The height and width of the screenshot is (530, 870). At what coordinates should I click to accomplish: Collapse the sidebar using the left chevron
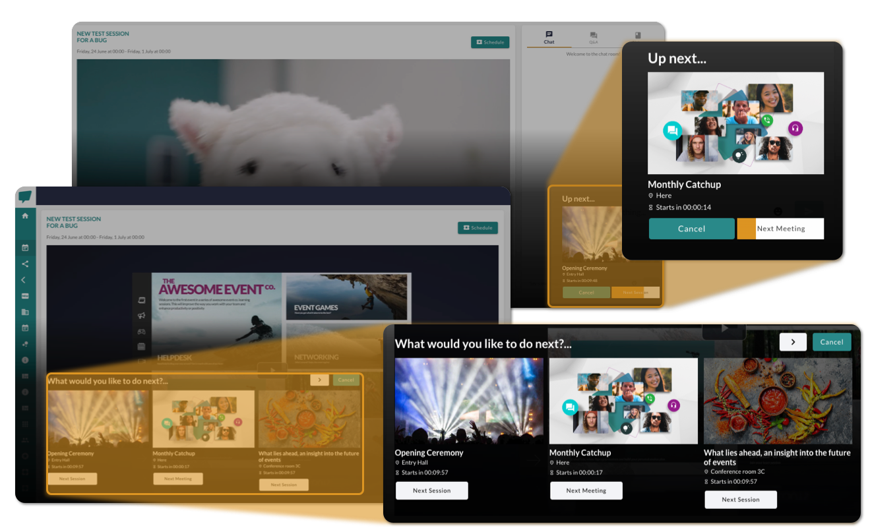click(x=25, y=280)
